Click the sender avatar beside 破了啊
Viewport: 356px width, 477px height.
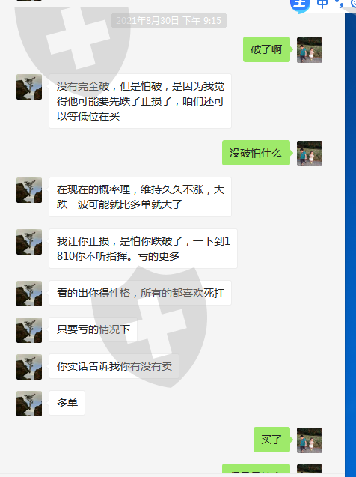point(309,50)
